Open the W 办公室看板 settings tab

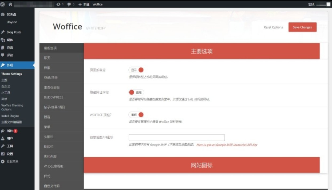coord(62,166)
